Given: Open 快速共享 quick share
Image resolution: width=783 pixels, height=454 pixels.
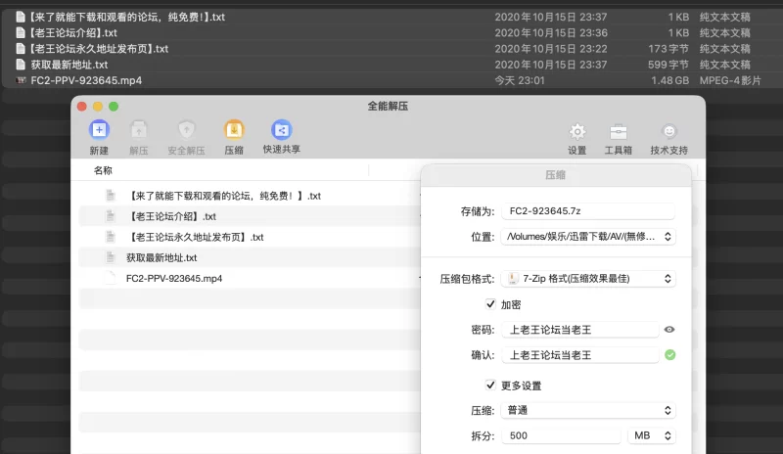Looking at the screenshot, I should click(281, 130).
